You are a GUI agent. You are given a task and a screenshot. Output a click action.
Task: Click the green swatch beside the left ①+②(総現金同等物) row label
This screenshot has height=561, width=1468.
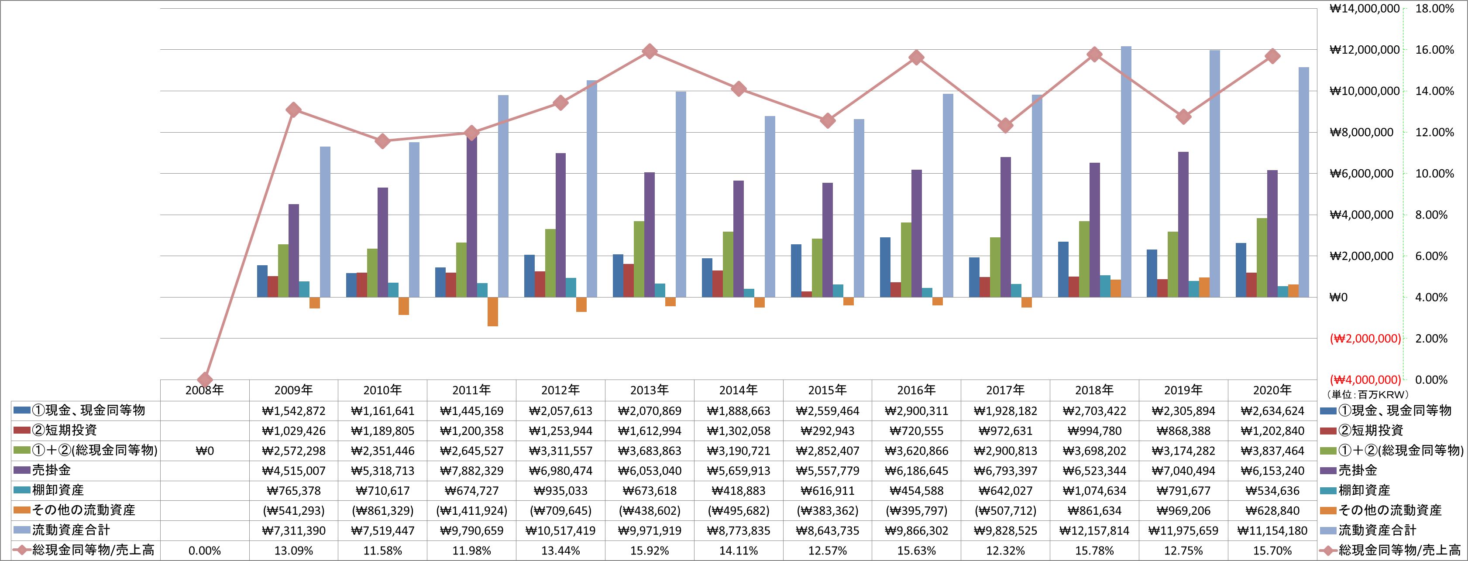coord(22,450)
